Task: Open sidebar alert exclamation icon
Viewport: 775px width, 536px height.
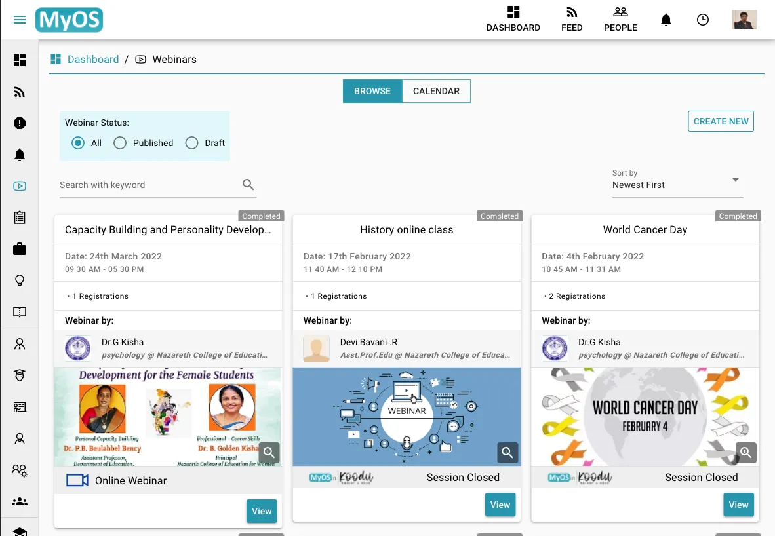Action: click(20, 123)
